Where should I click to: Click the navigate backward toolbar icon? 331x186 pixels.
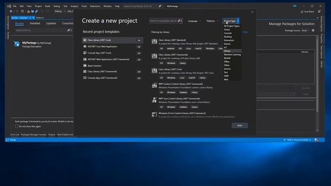point(10,11)
